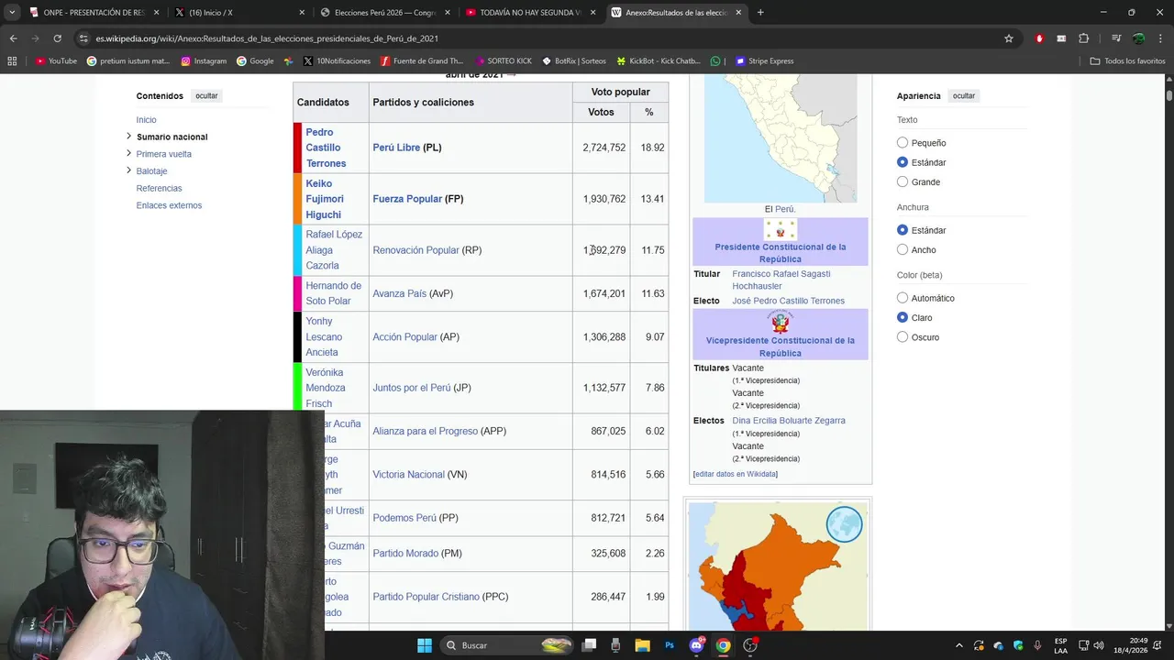Open the tab search dropdown arrow
This screenshot has width=1174, height=660.
click(x=12, y=13)
